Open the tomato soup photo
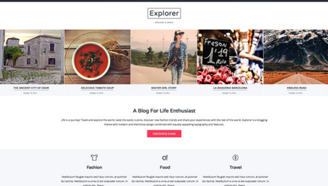The height and width of the screenshot is (186, 328). [x=98, y=57]
